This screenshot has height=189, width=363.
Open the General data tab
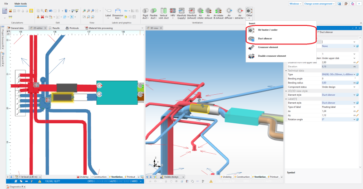coord(15,28)
